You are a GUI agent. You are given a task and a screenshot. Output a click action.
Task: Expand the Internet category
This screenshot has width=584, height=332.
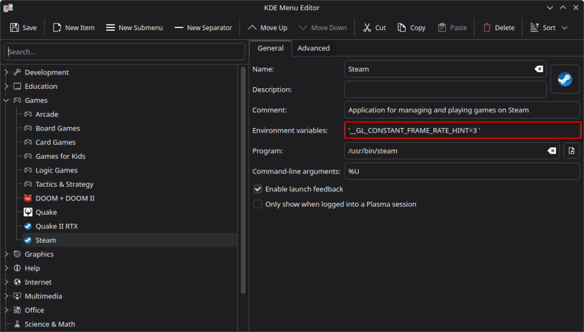(x=6, y=282)
